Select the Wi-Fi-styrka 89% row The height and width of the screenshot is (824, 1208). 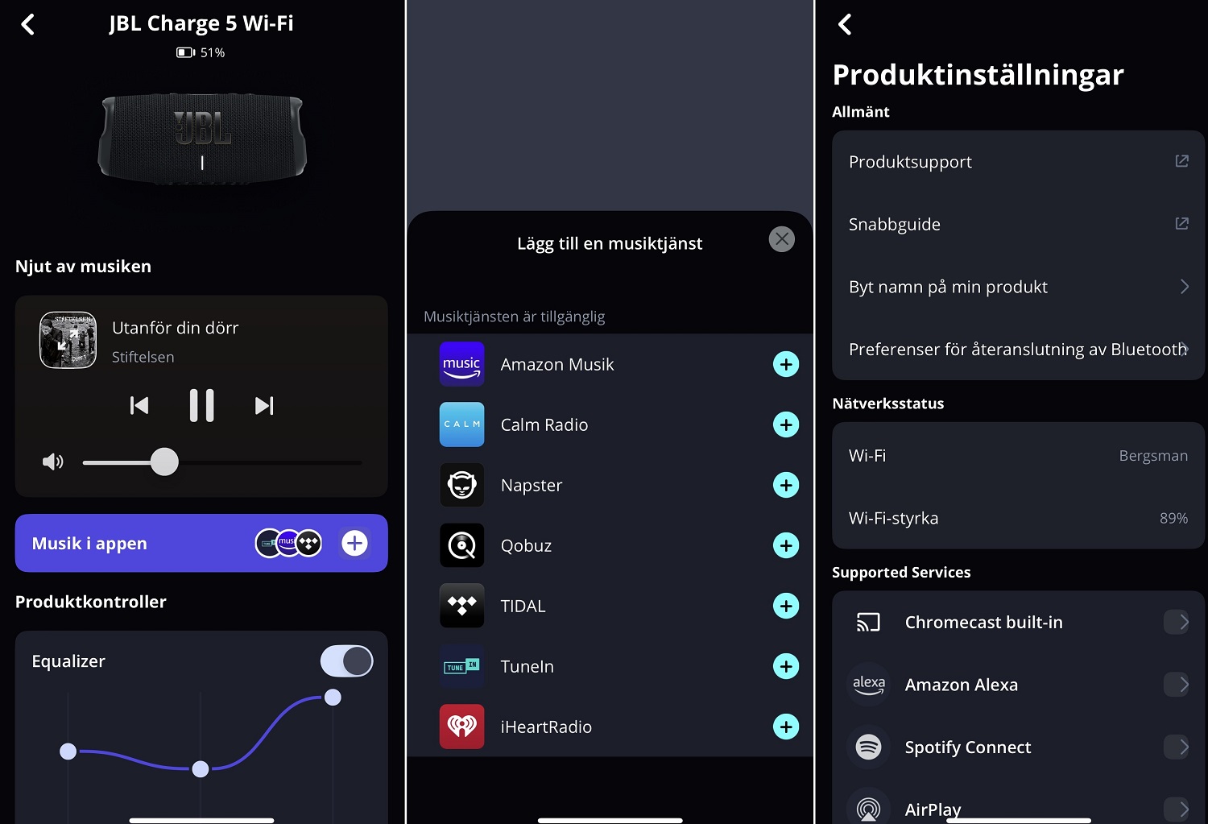coord(1018,518)
